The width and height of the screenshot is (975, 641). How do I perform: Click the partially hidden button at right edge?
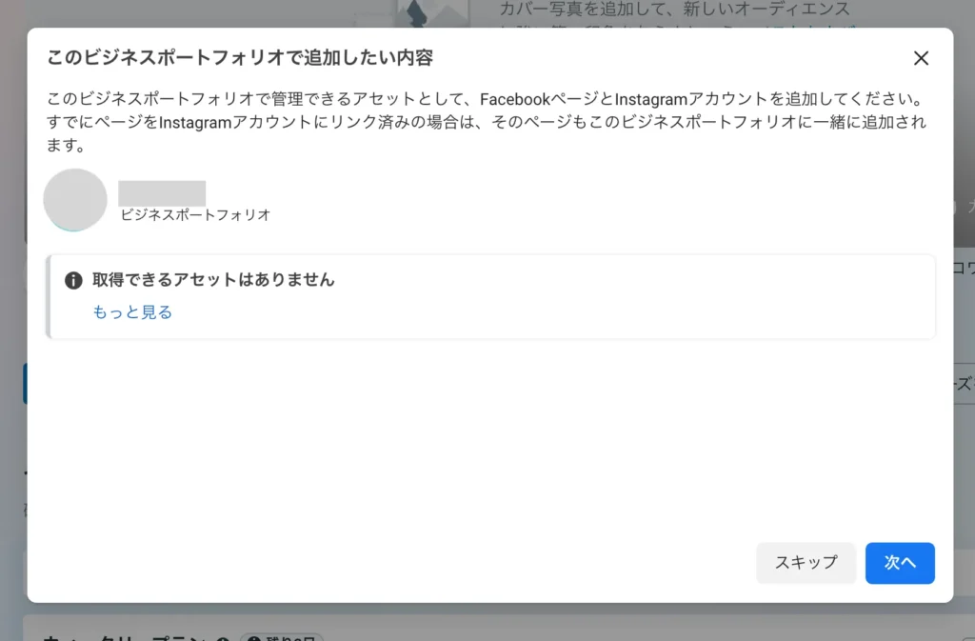point(964,384)
